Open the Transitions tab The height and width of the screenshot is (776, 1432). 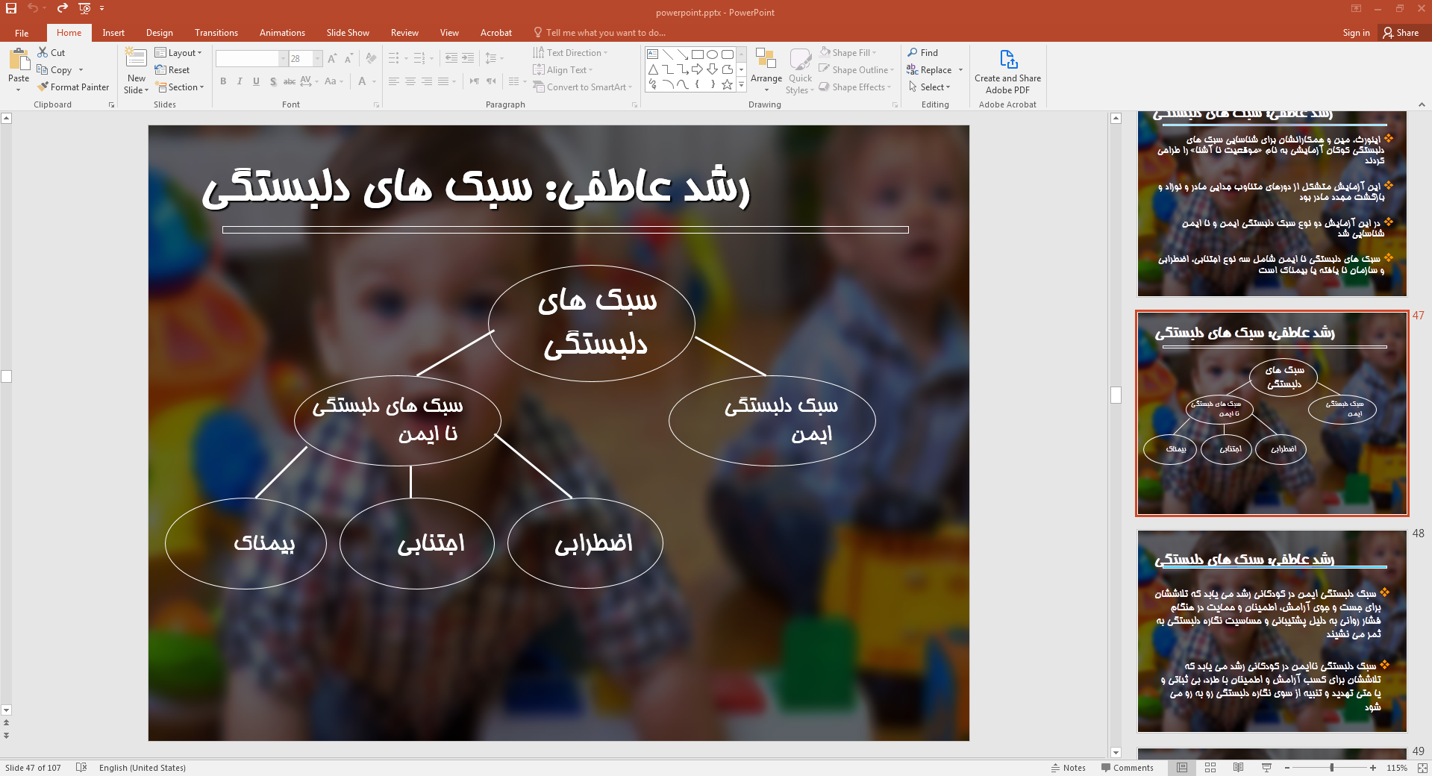(x=216, y=33)
